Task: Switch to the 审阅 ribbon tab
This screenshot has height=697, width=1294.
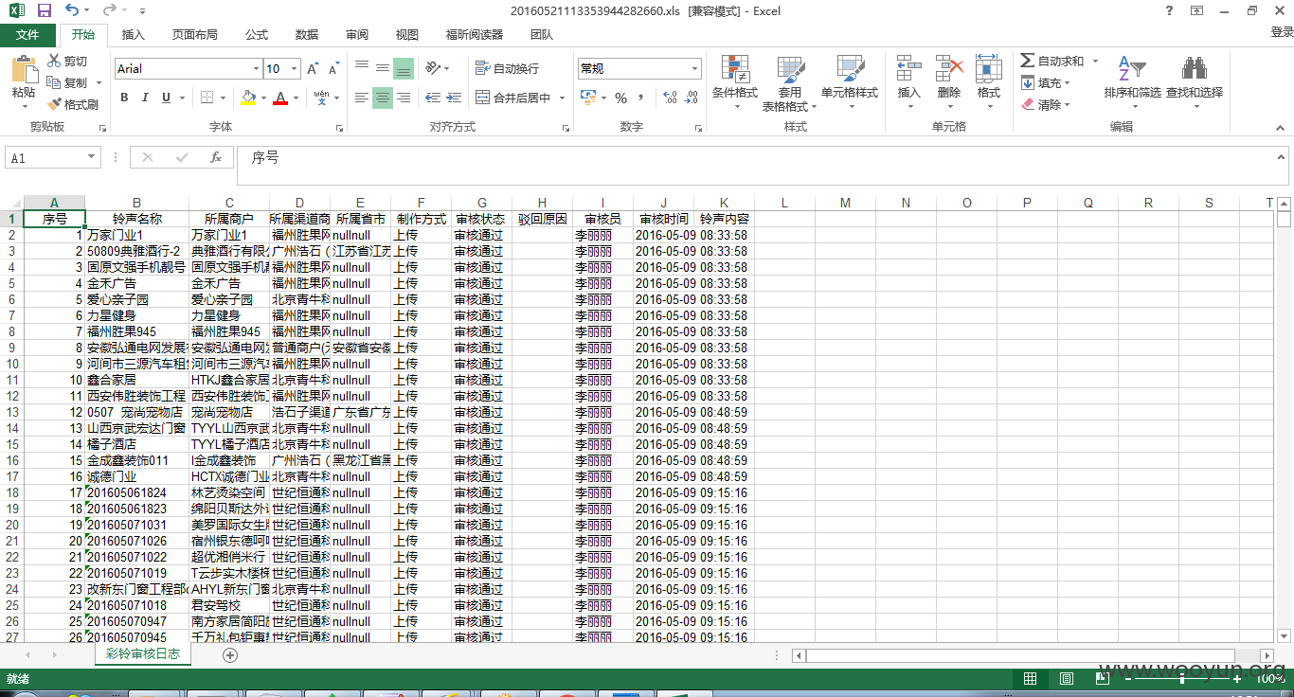Action: point(357,35)
